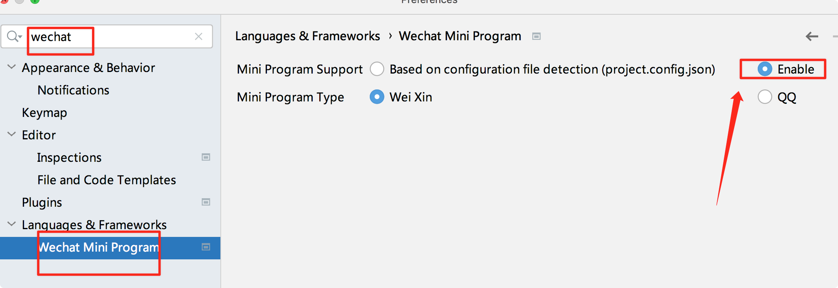Select Wechat Mini Program in sidebar
This screenshot has height=288, width=838.
click(99, 247)
